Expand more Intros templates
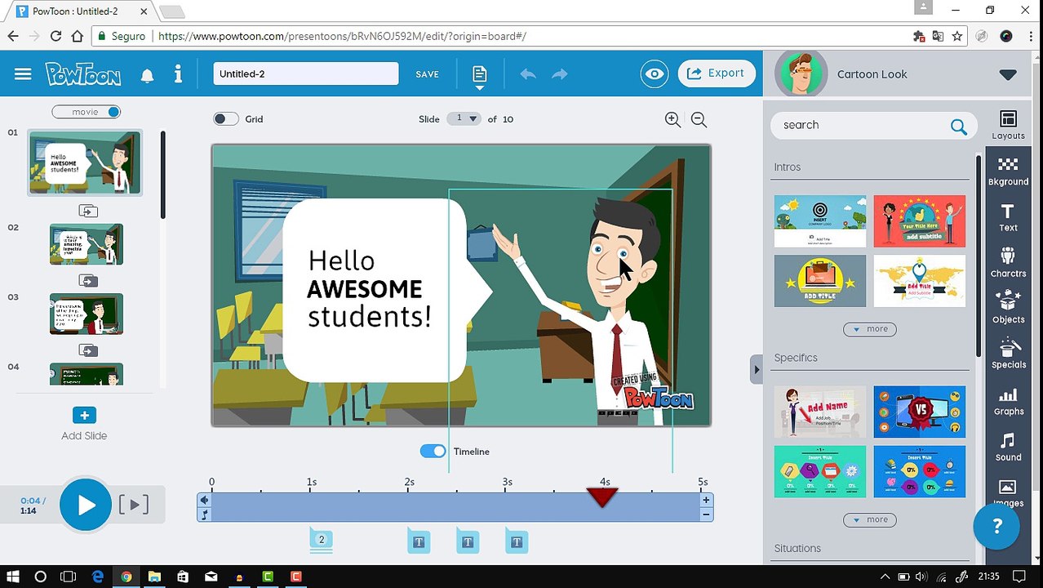 (870, 329)
